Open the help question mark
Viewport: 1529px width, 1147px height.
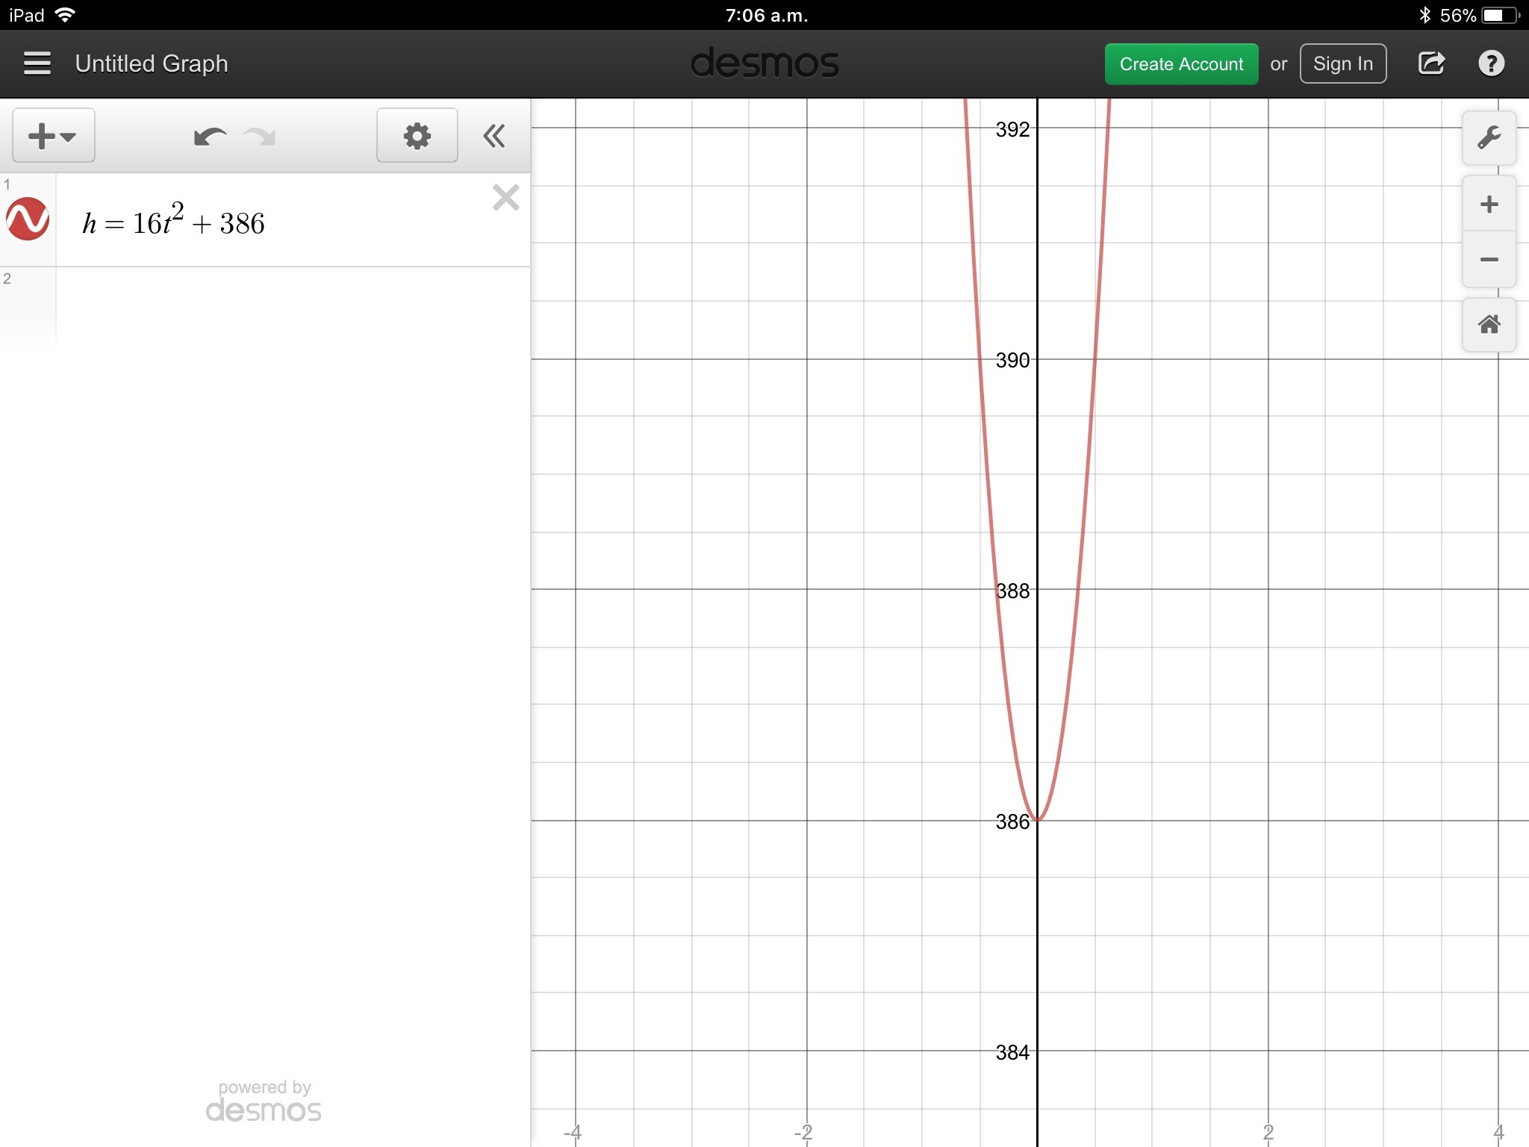(x=1491, y=63)
